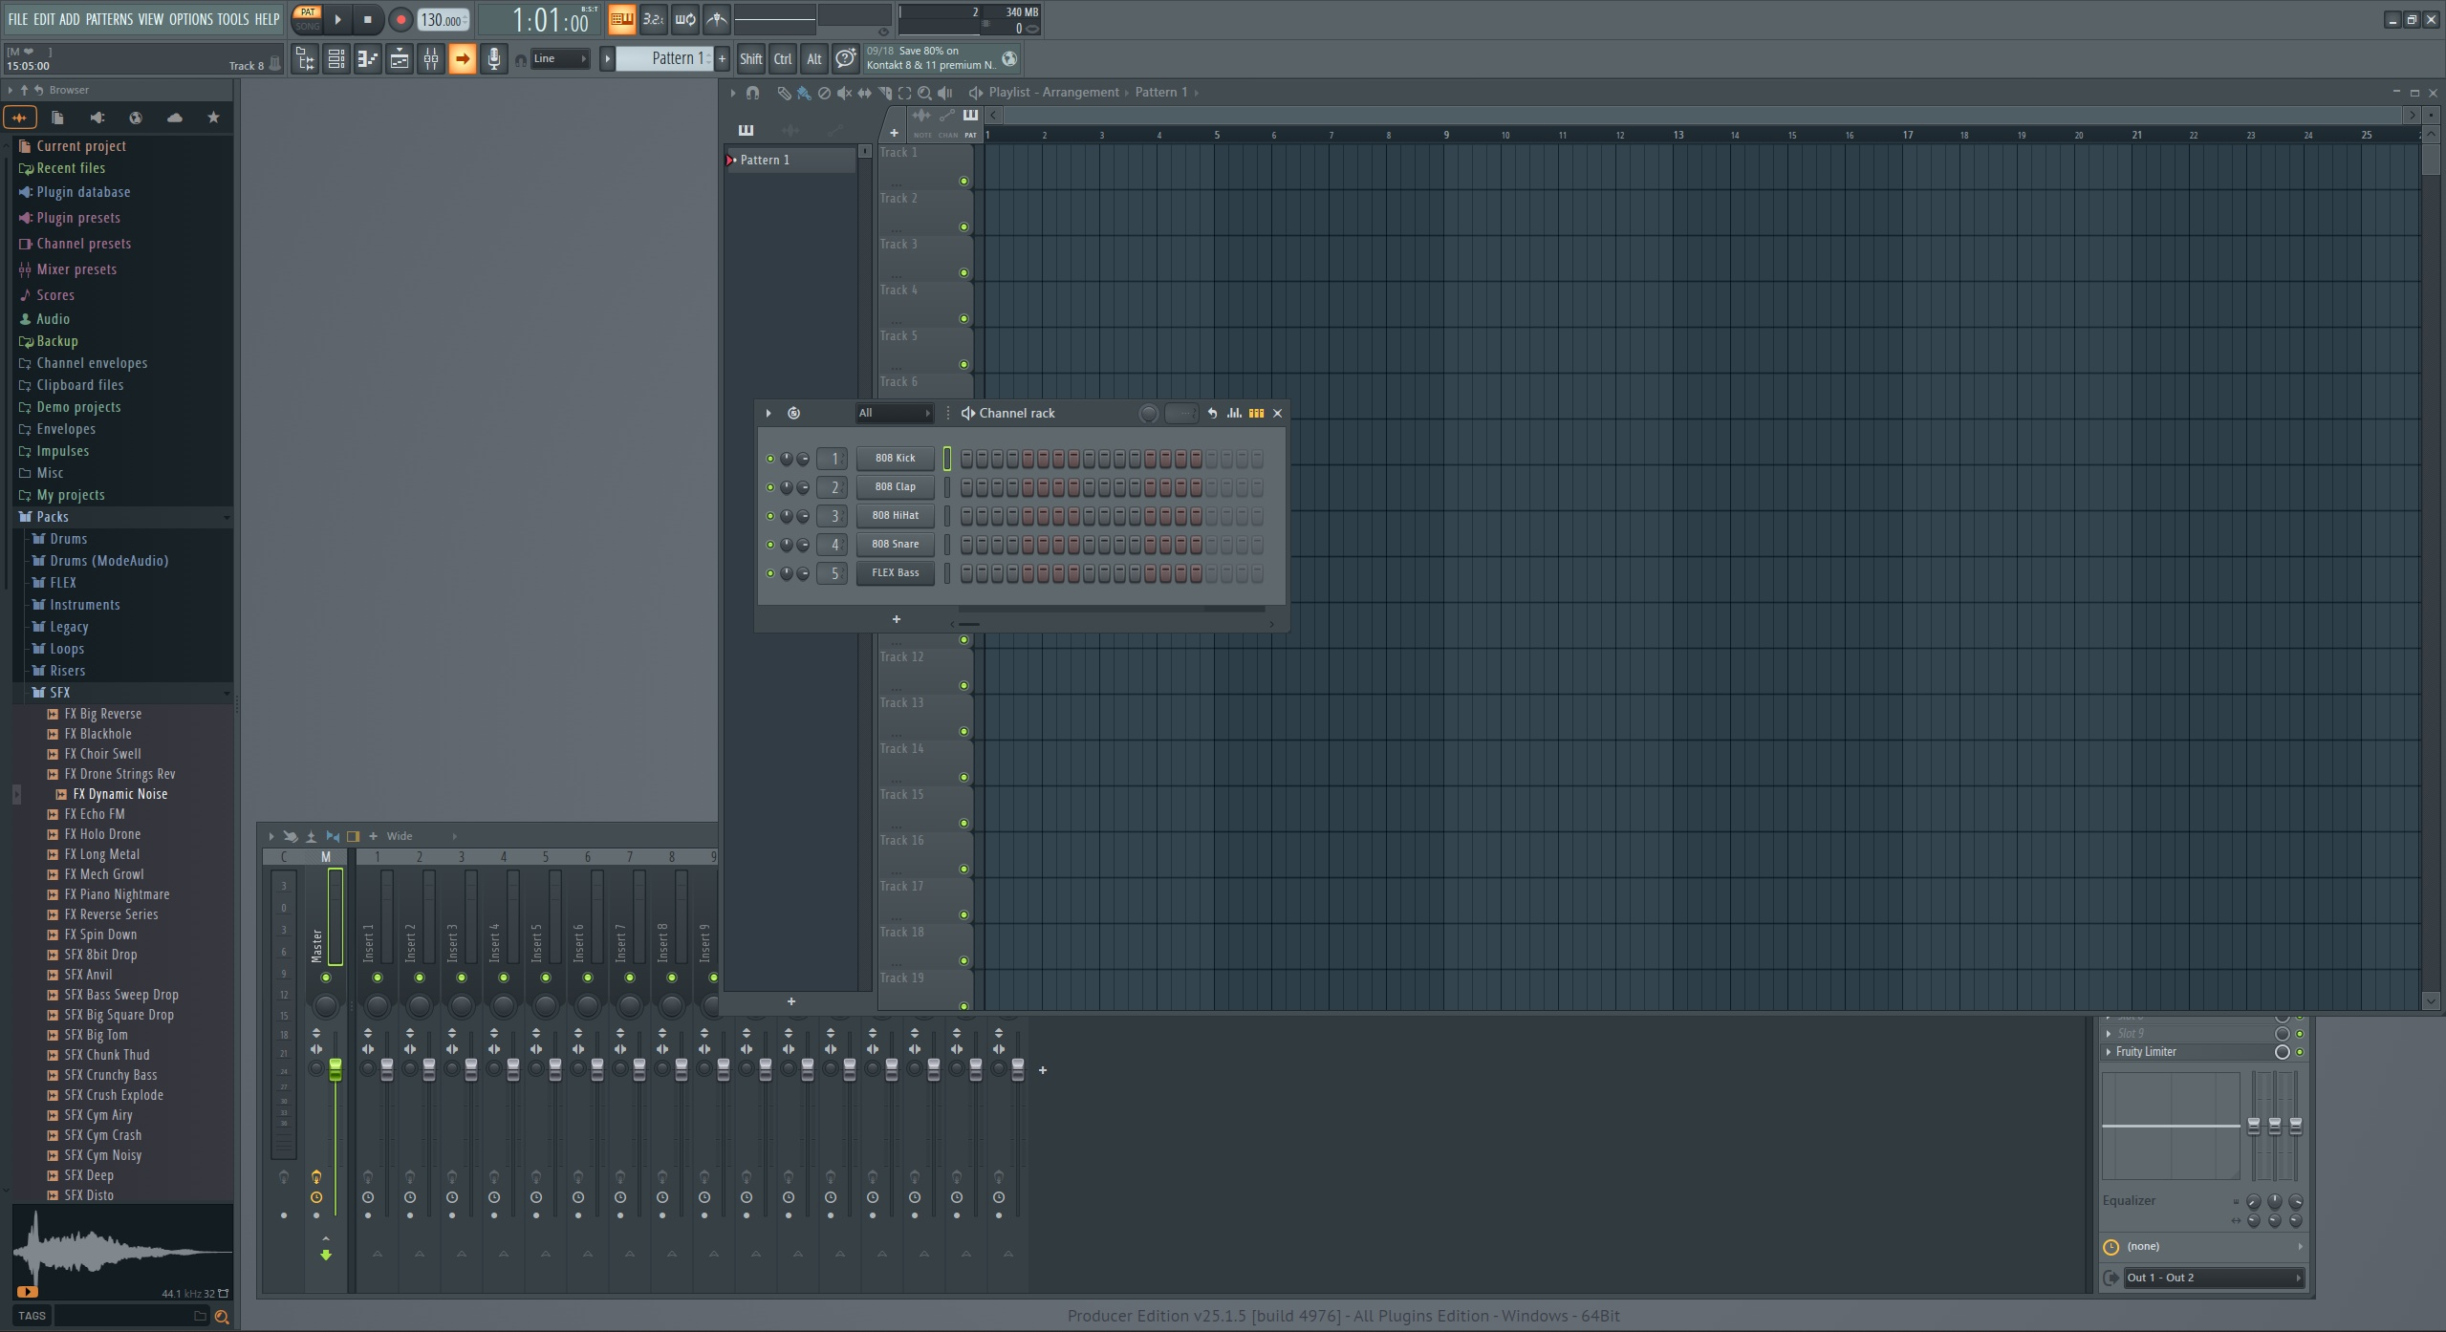Select FX Echo FM sample in browser
The image size is (2446, 1332).
tap(94, 814)
